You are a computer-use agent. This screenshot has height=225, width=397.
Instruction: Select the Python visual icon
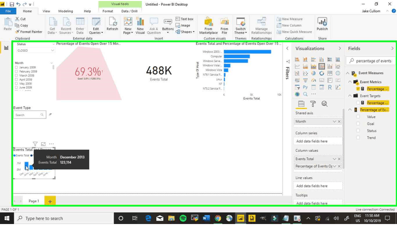click(x=305, y=87)
